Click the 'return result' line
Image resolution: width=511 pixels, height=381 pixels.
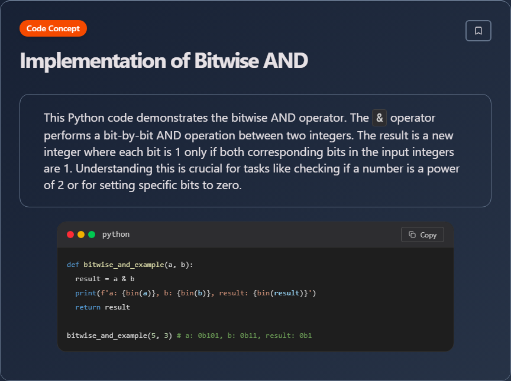[x=103, y=307]
